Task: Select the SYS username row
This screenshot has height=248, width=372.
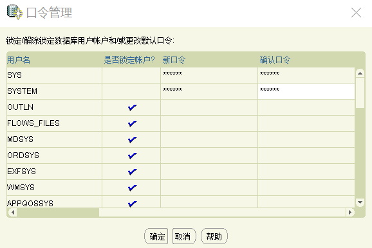Action: tap(54, 75)
